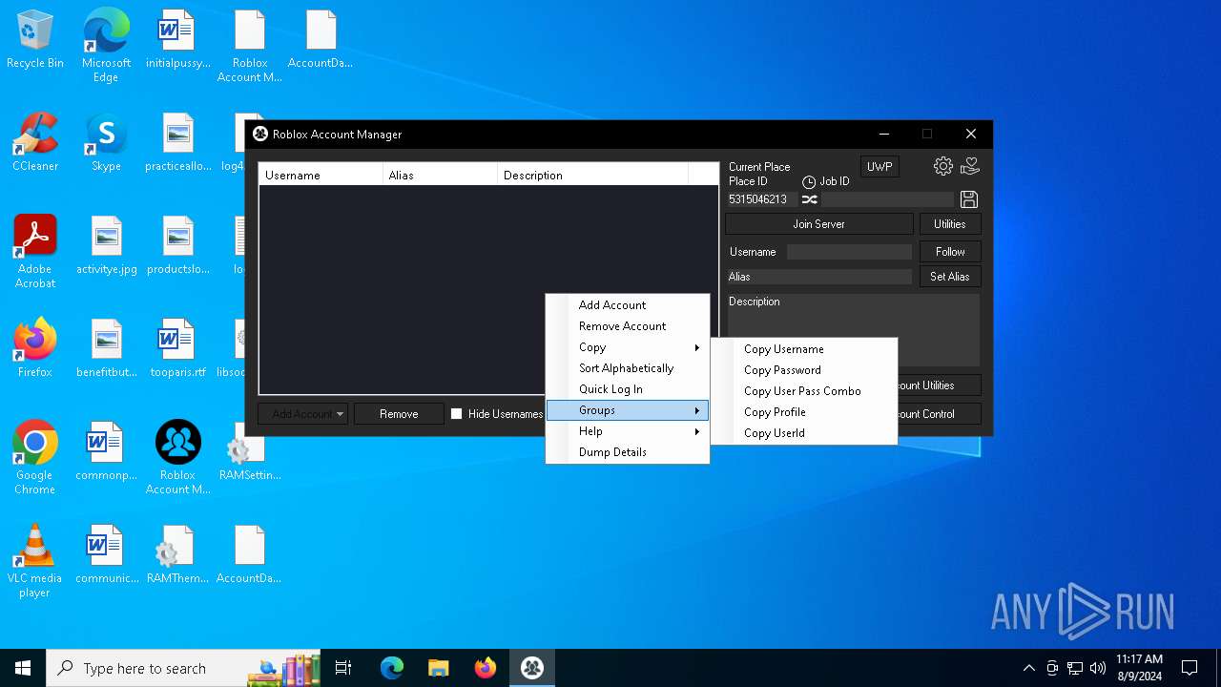Select Add Account in the context menu
1221x687 pixels.
click(628, 305)
